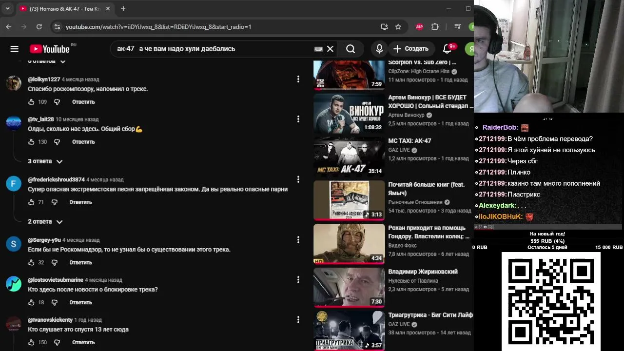
Task: Like the comment by @lostsovietsubmarine
Action: (31, 303)
